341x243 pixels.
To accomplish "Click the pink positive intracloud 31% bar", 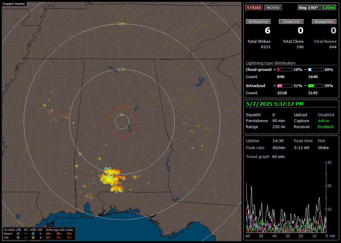I will 285,86.
